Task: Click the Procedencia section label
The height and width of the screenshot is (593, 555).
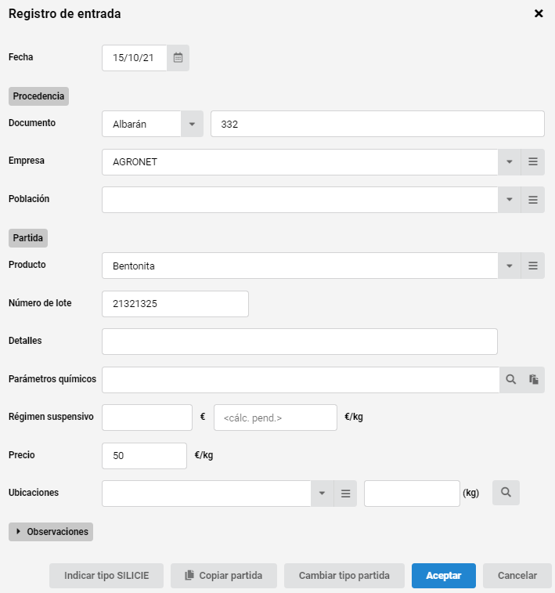Action: (38, 96)
